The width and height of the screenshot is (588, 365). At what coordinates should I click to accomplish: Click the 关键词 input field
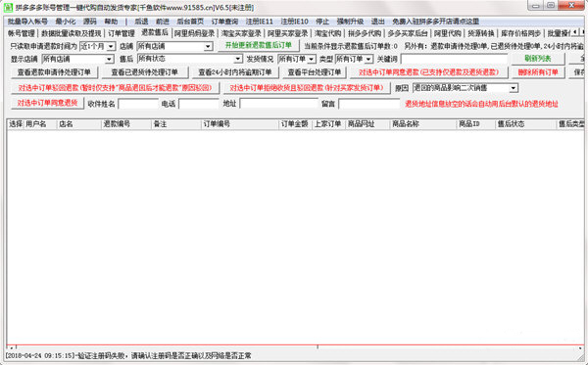[454, 59]
